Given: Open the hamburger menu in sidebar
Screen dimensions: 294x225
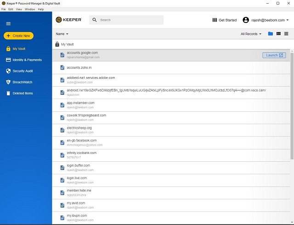Looking at the screenshot, I should click(8, 24).
